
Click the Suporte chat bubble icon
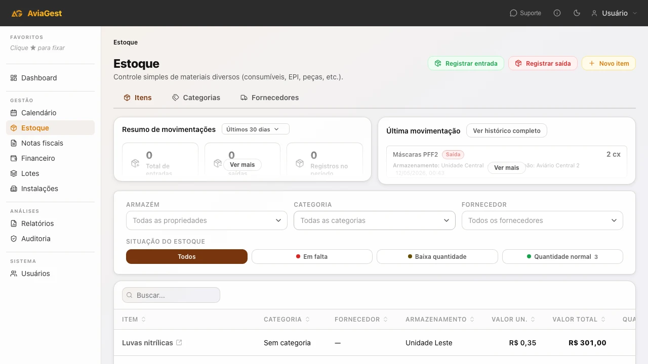[513, 13]
